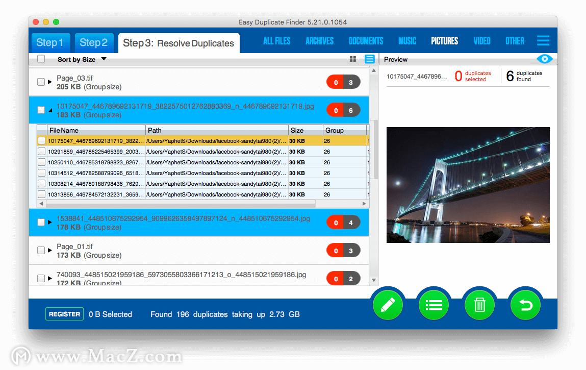586x370 pixels.
Task: Check the 740093 group checkbox
Action: [x=41, y=278]
